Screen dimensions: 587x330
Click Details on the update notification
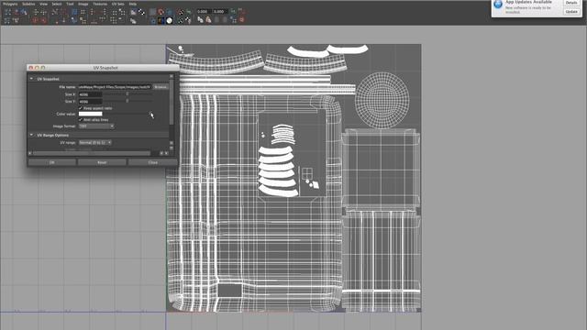coord(571,3)
